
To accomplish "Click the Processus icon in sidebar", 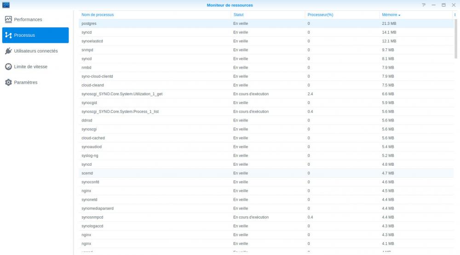I will pyautogui.click(x=8, y=35).
